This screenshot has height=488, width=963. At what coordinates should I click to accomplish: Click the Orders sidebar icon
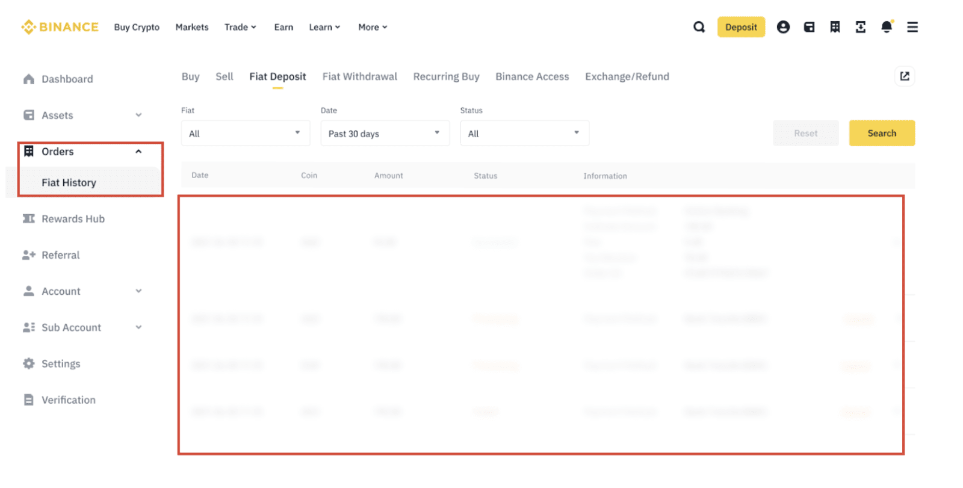tap(28, 151)
